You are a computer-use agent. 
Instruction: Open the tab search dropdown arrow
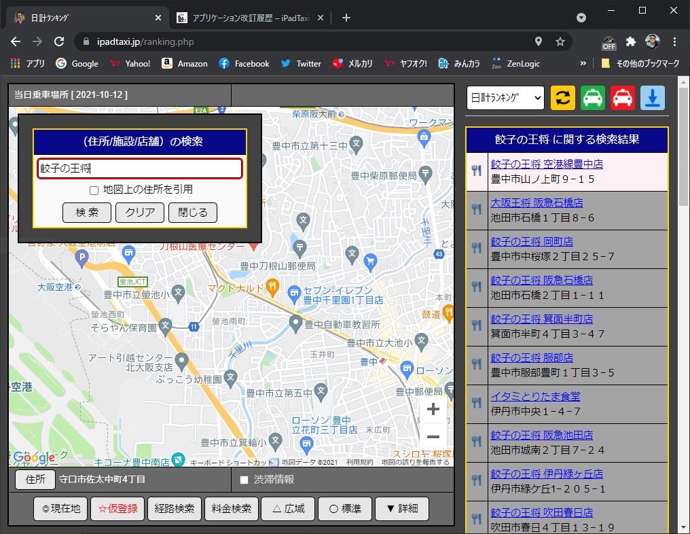coord(581,18)
